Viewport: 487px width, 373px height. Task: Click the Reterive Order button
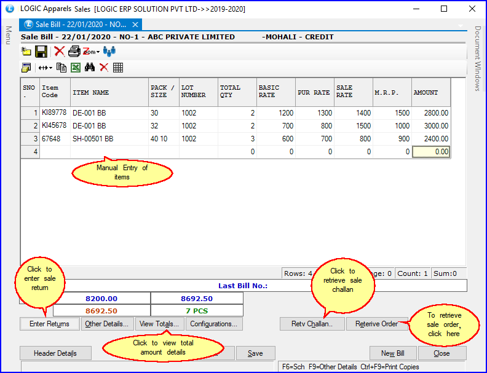377,324
